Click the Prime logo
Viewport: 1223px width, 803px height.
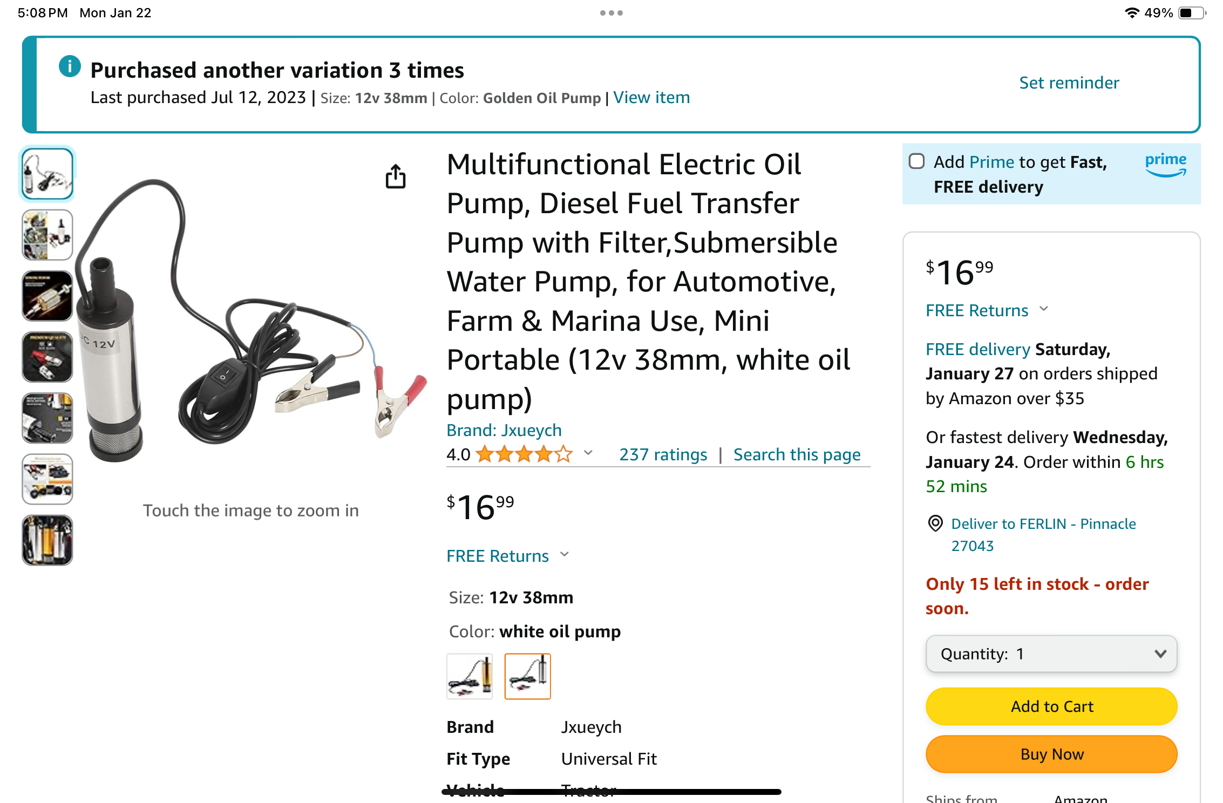click(x=1166, y=164)
